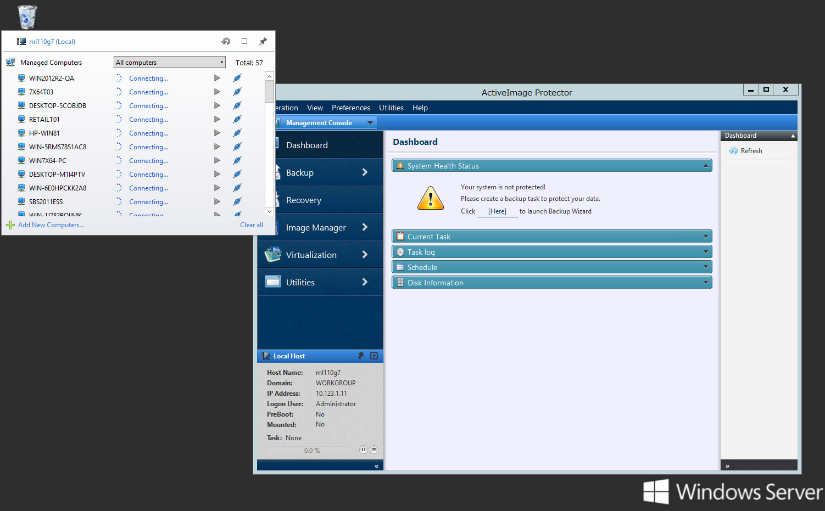The image size is (825, 511).
Task: Click the yellow warning triangle icon
Action: (x=431, y=198)
